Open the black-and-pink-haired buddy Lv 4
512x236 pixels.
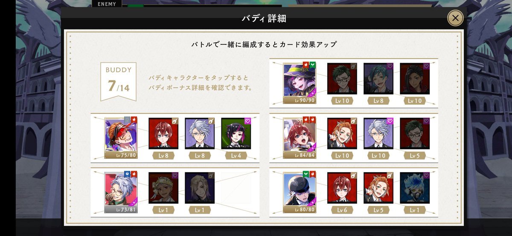[x=236, y=133]
